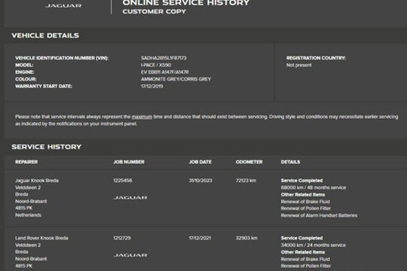
Task: Click the underlined word maximum
Action: 142,117
